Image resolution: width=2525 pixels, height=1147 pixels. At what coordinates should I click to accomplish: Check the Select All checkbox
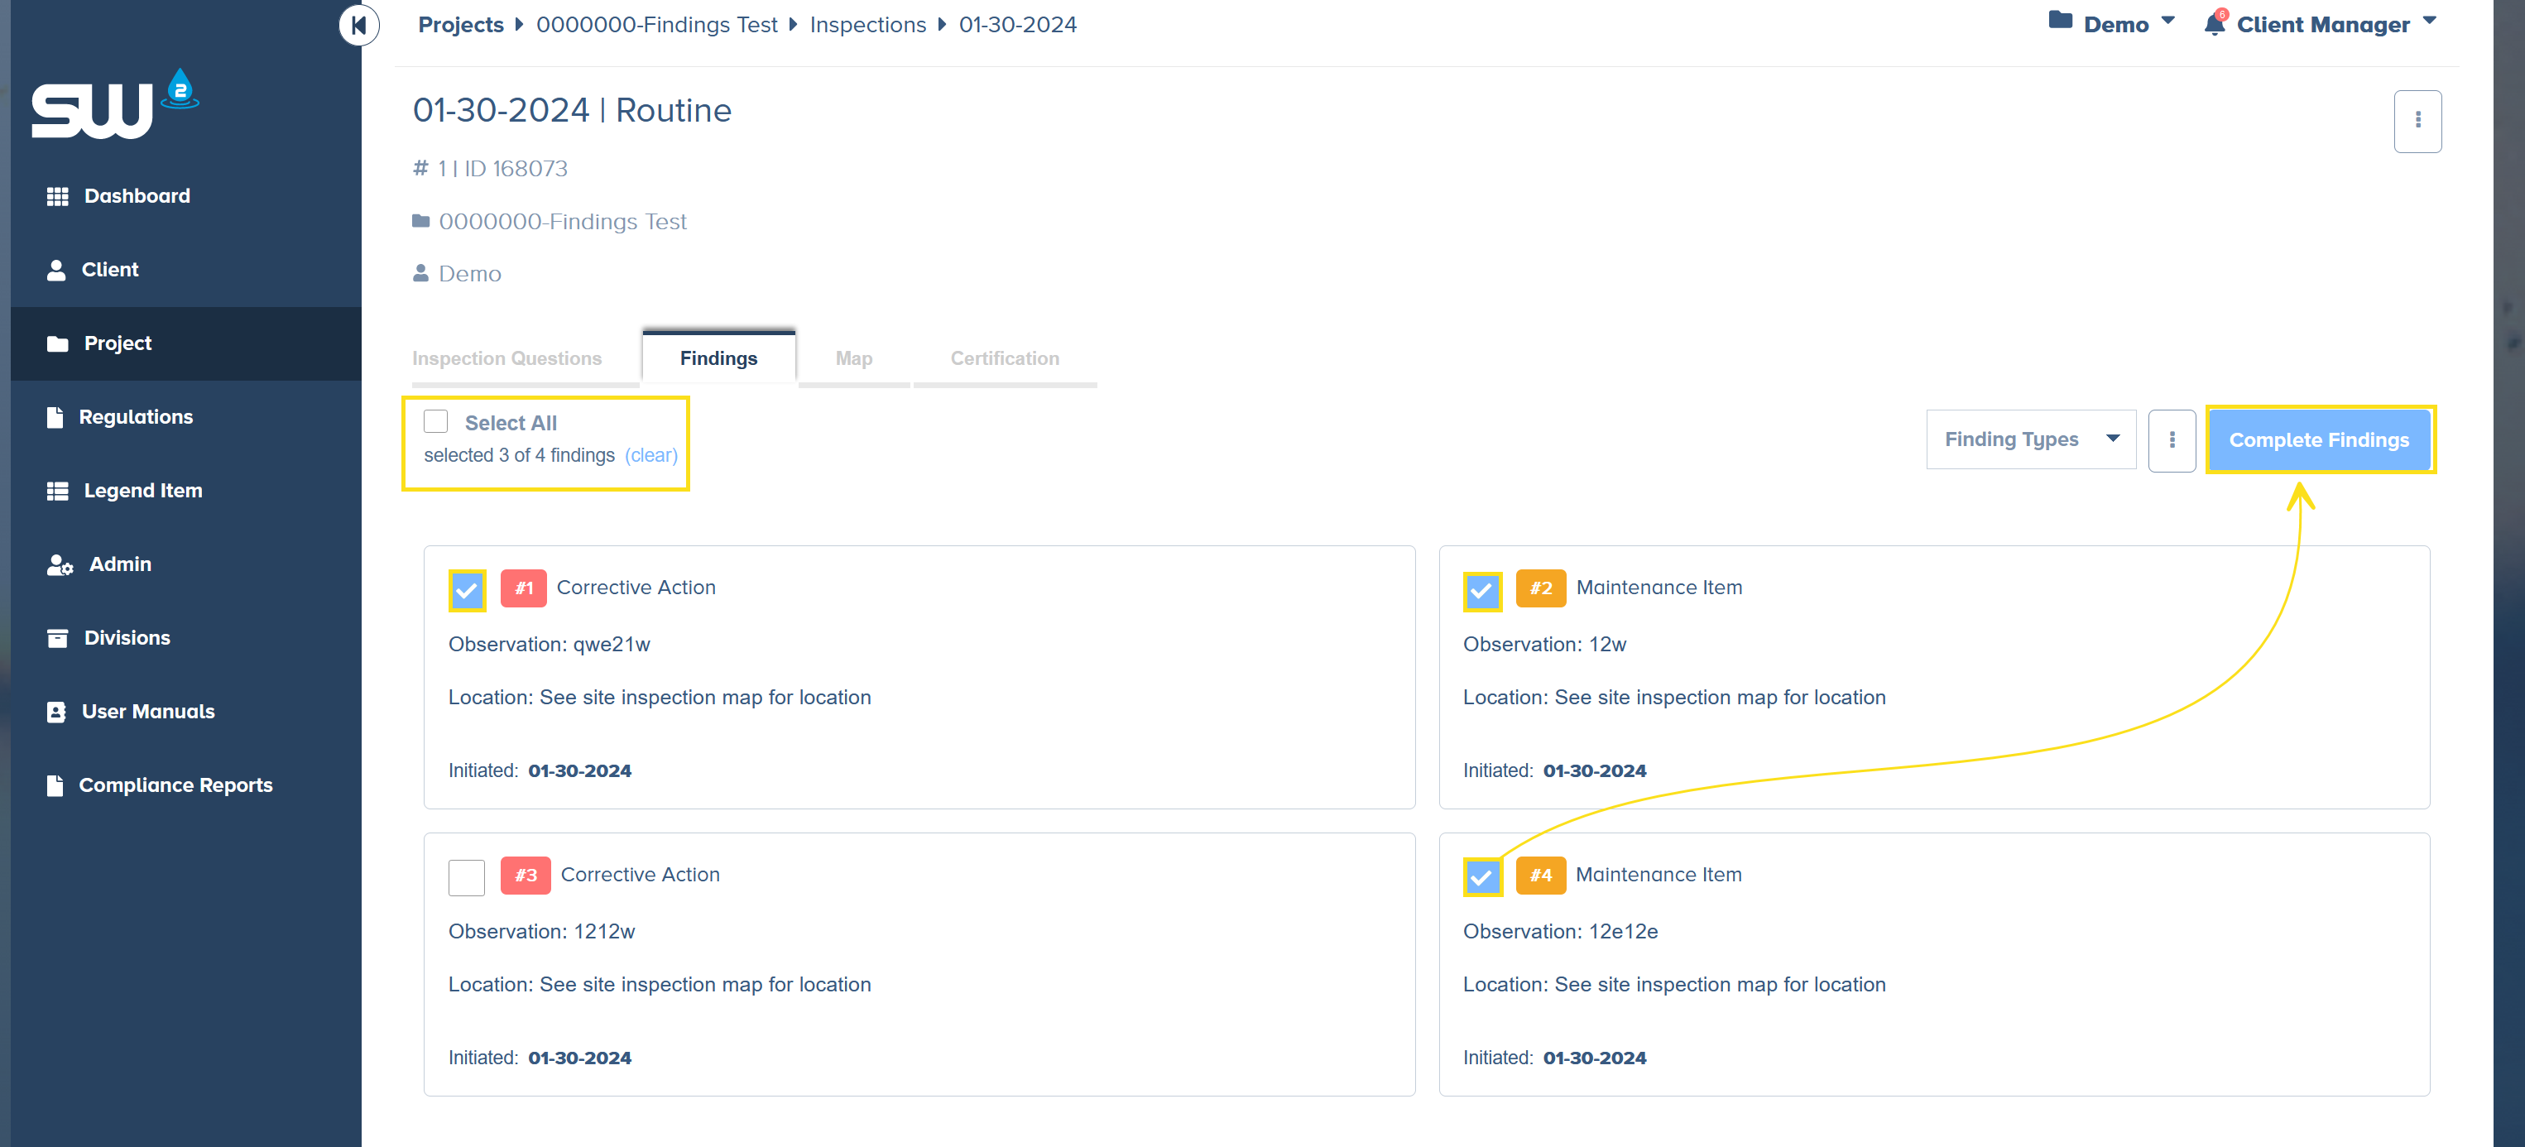click(x=435, y=423)
